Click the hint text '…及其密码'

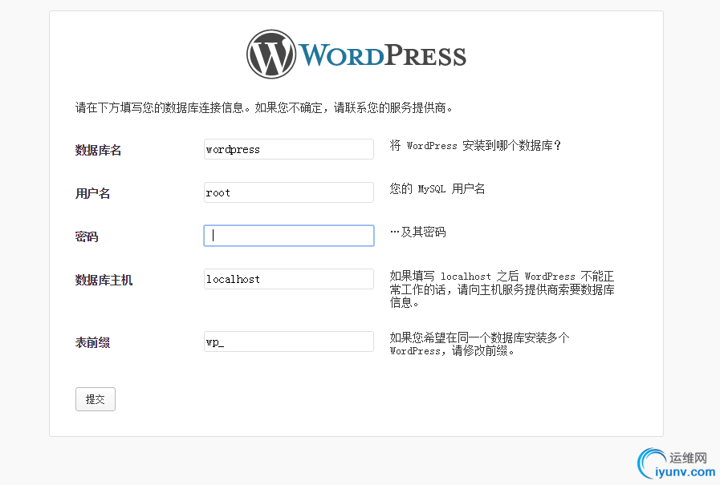tap(418, 232)
